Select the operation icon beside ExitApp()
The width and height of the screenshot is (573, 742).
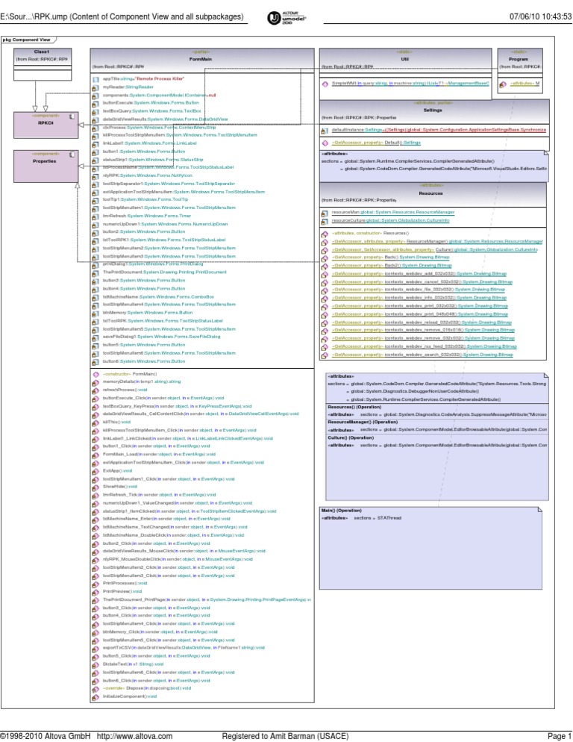tap(95, 471)
